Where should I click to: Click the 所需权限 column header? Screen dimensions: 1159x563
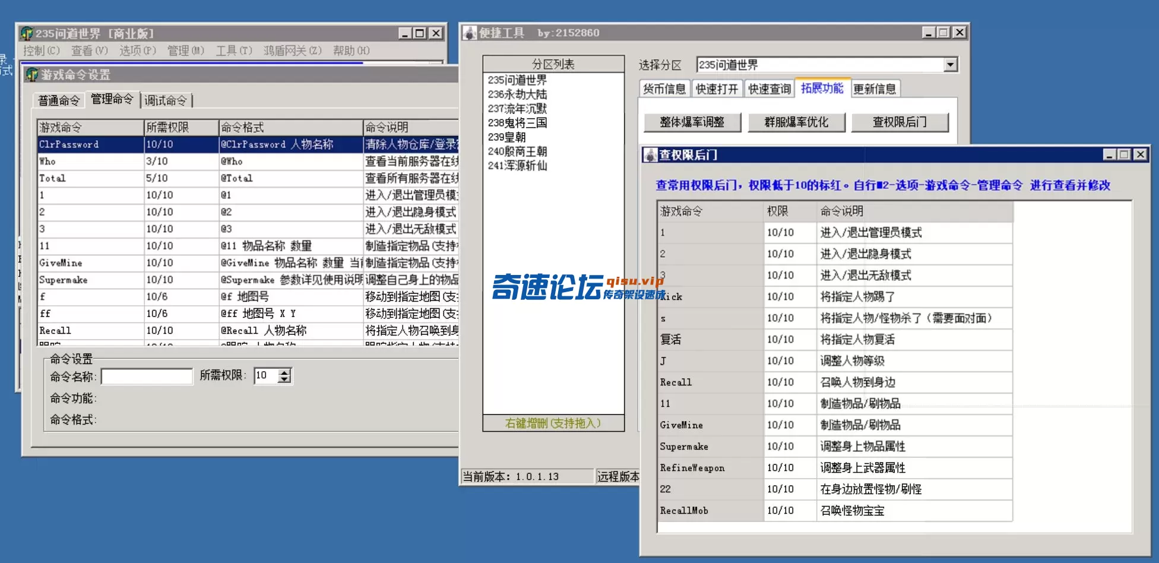tap(181, 127)
